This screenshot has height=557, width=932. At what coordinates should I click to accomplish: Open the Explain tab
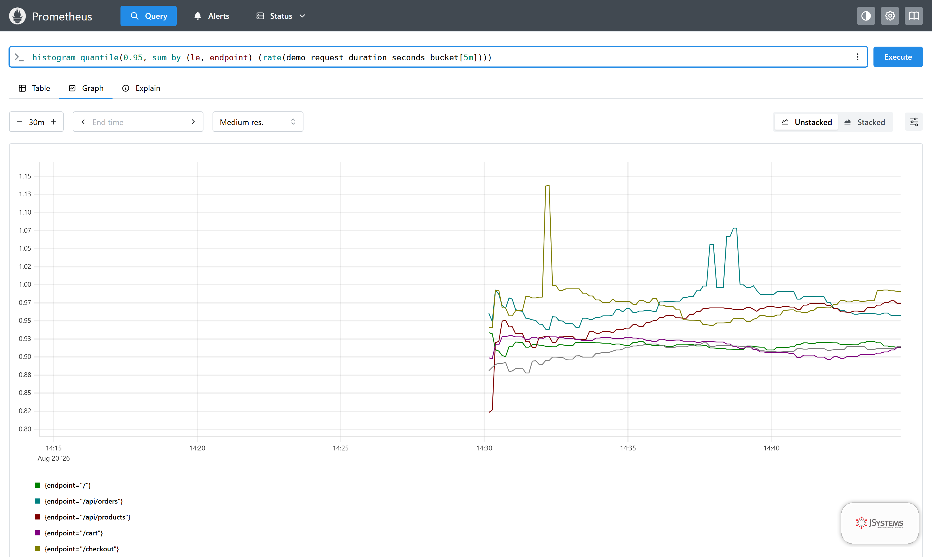coord(141,88)
